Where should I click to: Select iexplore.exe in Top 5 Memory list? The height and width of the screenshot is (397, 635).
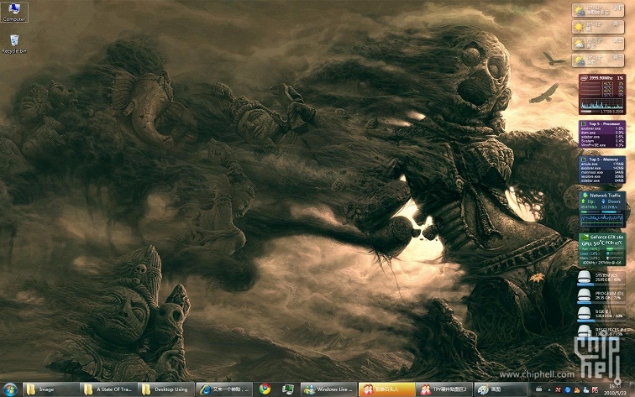[x=590, y=176]
